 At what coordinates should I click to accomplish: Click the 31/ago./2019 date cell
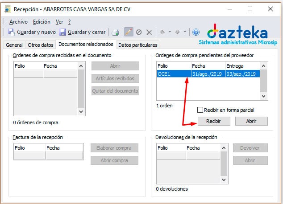pyautogui.click(x=208, y=74)
